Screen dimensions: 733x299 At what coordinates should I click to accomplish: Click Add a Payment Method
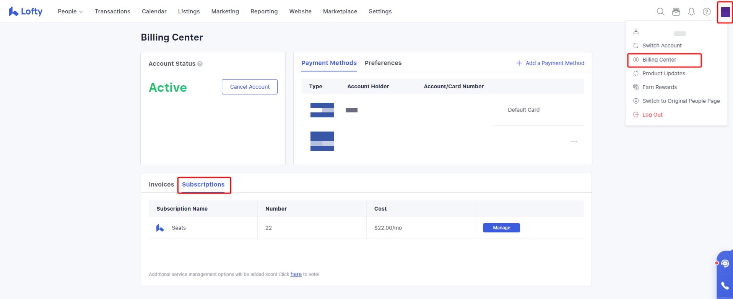[550, 63]
